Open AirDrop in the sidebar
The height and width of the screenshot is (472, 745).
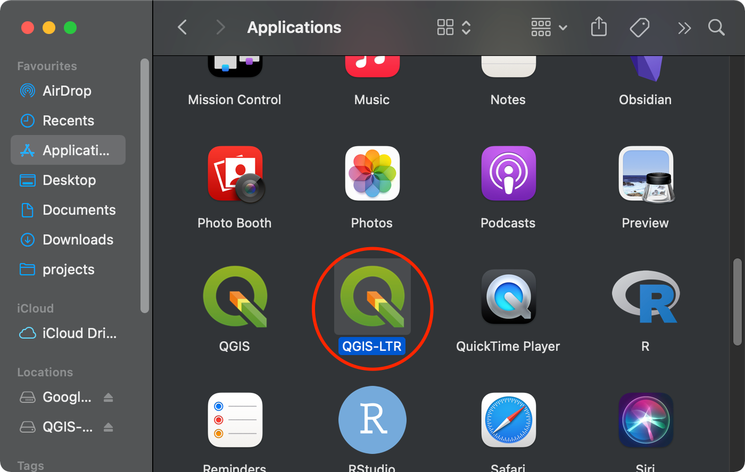[x=68, y=91]
